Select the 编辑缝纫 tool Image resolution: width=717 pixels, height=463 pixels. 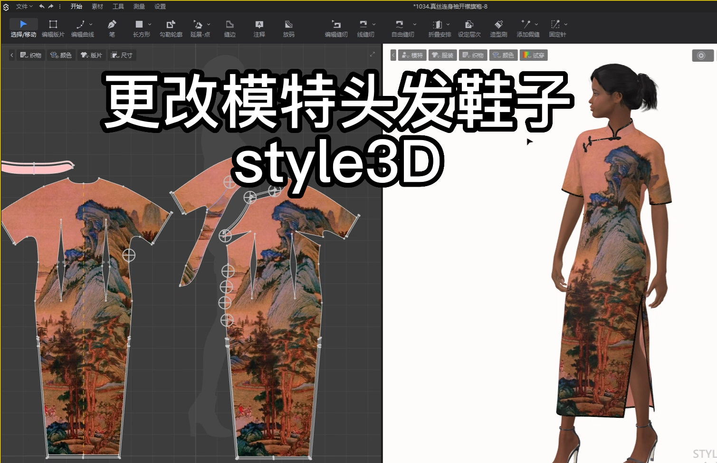point(336,28)
